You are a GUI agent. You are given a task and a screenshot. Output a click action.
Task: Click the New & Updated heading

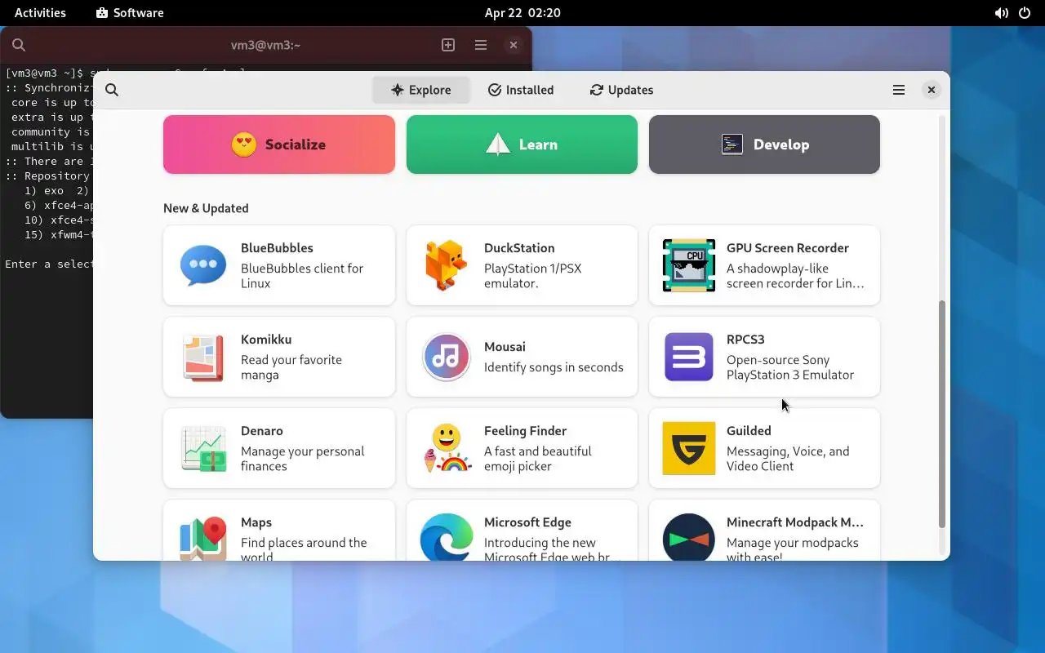[206, 208]
